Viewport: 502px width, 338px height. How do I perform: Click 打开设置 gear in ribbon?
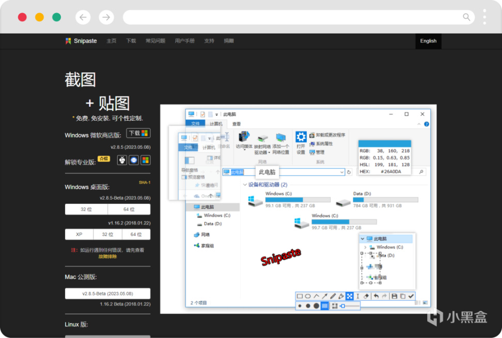pyautogui.click(x=301, y=142)
